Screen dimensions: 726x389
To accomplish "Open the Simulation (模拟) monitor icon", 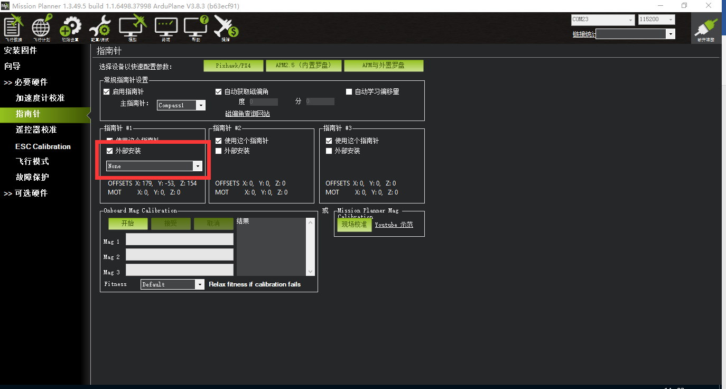I will 132,27.
